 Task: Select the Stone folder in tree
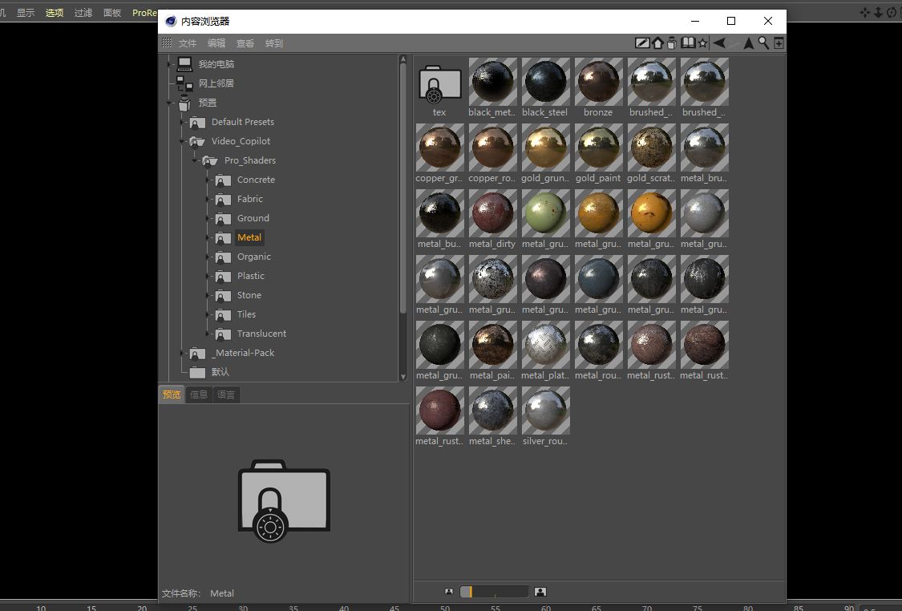coord(249,295)
